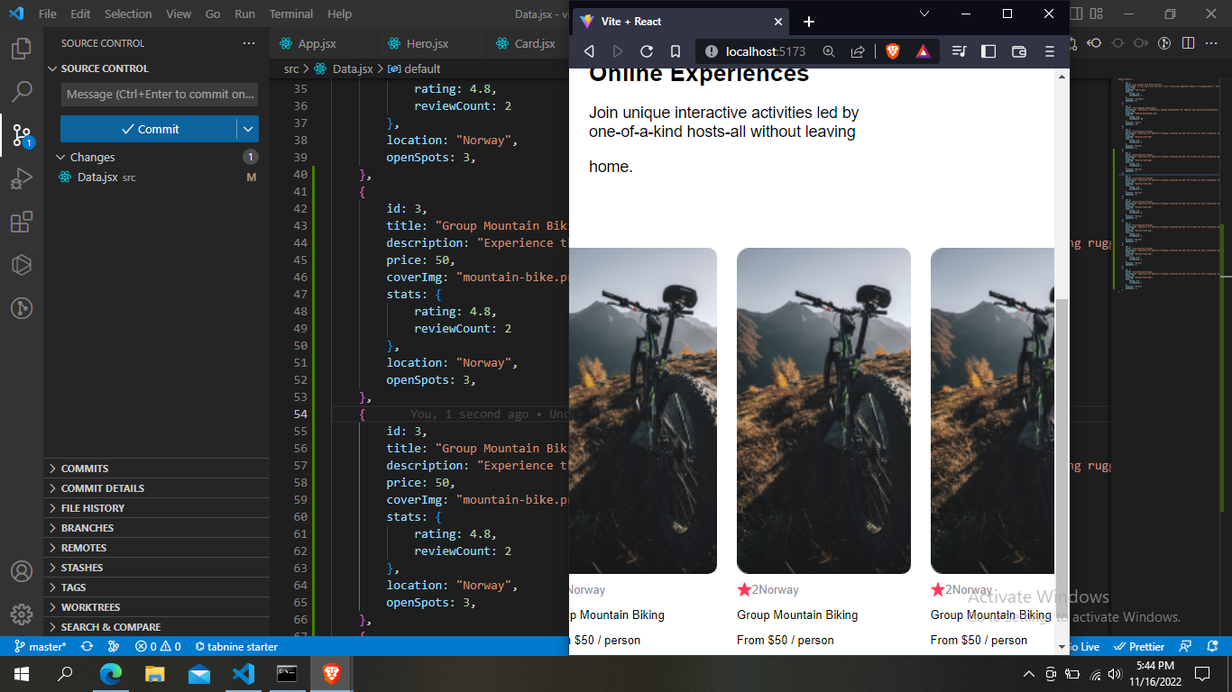Click the localhost:5173 address bar
The width and height of the screenshot is (1232, 692).
point(766,51)
